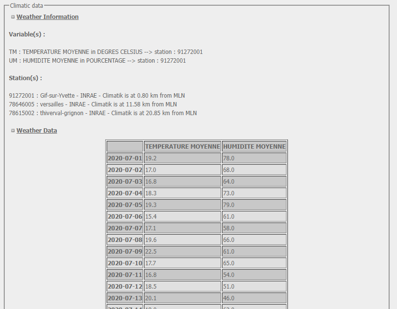Select the 2020-07-12 row header

125,287
